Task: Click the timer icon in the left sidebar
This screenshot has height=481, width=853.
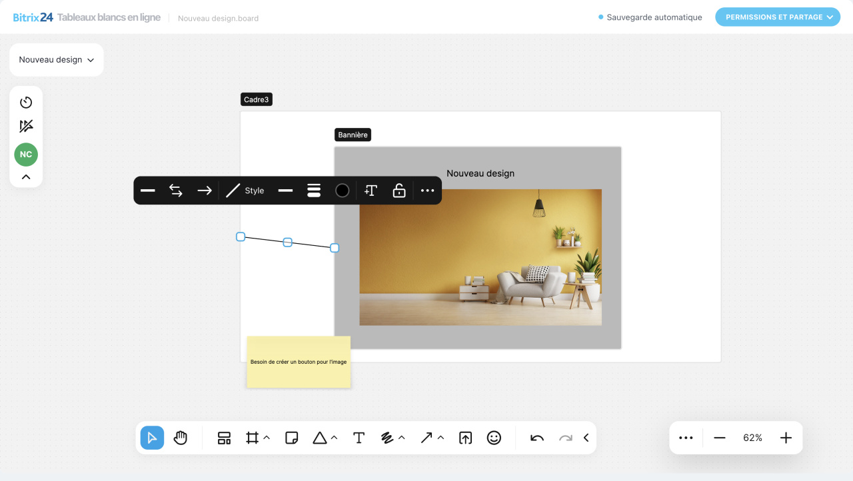Action: tap(25, 103)
